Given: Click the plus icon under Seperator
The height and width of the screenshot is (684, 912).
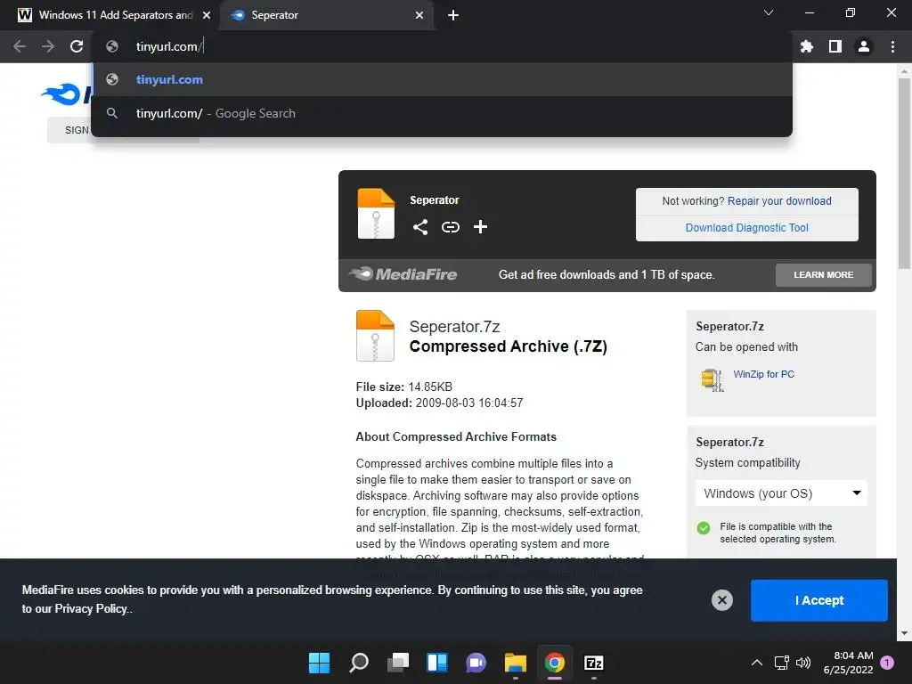Looking at the screenshot, I should click(480, 227).
